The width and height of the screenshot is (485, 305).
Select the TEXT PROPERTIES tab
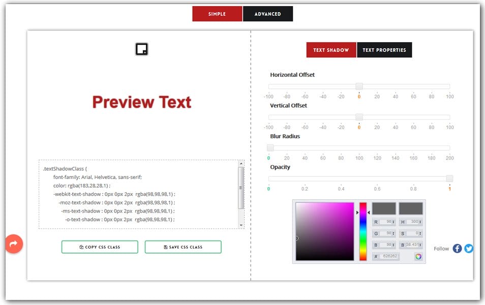coord(385,50)
